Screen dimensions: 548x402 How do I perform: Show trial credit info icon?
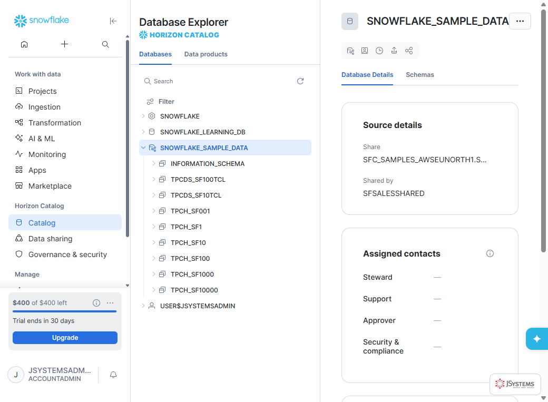point(96,303)
